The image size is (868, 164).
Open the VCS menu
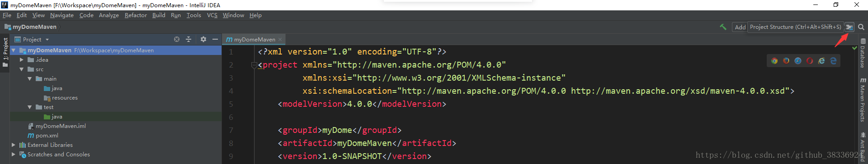(212, 15)
